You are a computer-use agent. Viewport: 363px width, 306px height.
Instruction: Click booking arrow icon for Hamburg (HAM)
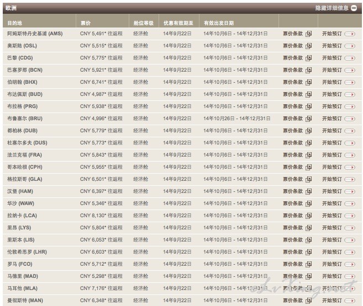point(350,191)
